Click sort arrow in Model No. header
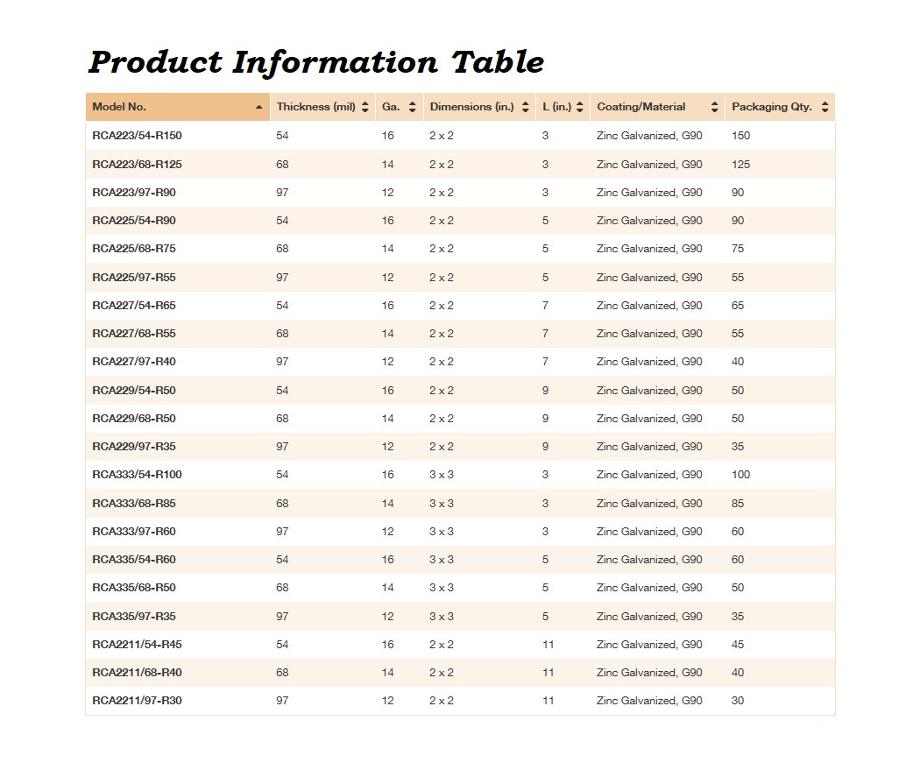Viewport: 920px width, 777px height. click(259, 108)
